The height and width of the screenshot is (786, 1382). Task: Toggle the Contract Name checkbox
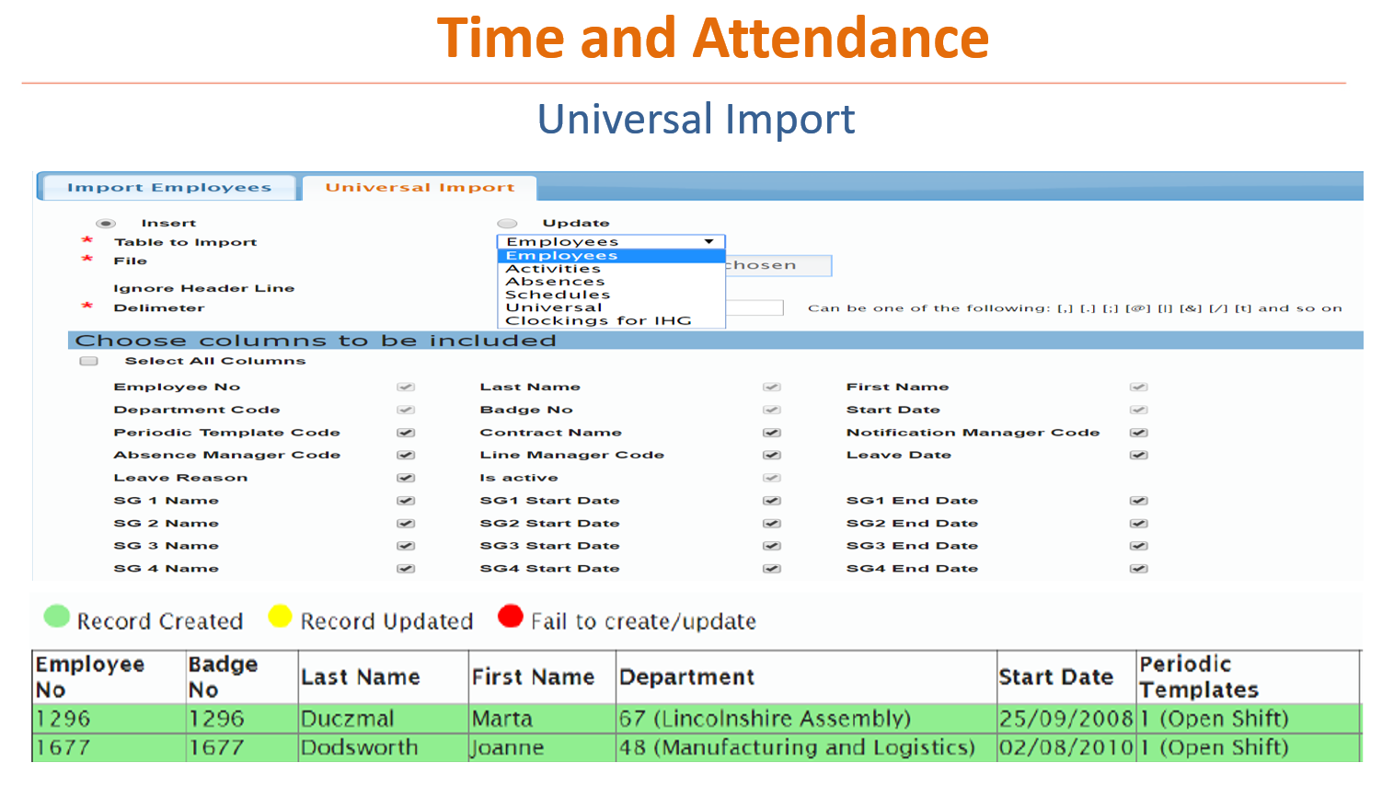point(771,432)
